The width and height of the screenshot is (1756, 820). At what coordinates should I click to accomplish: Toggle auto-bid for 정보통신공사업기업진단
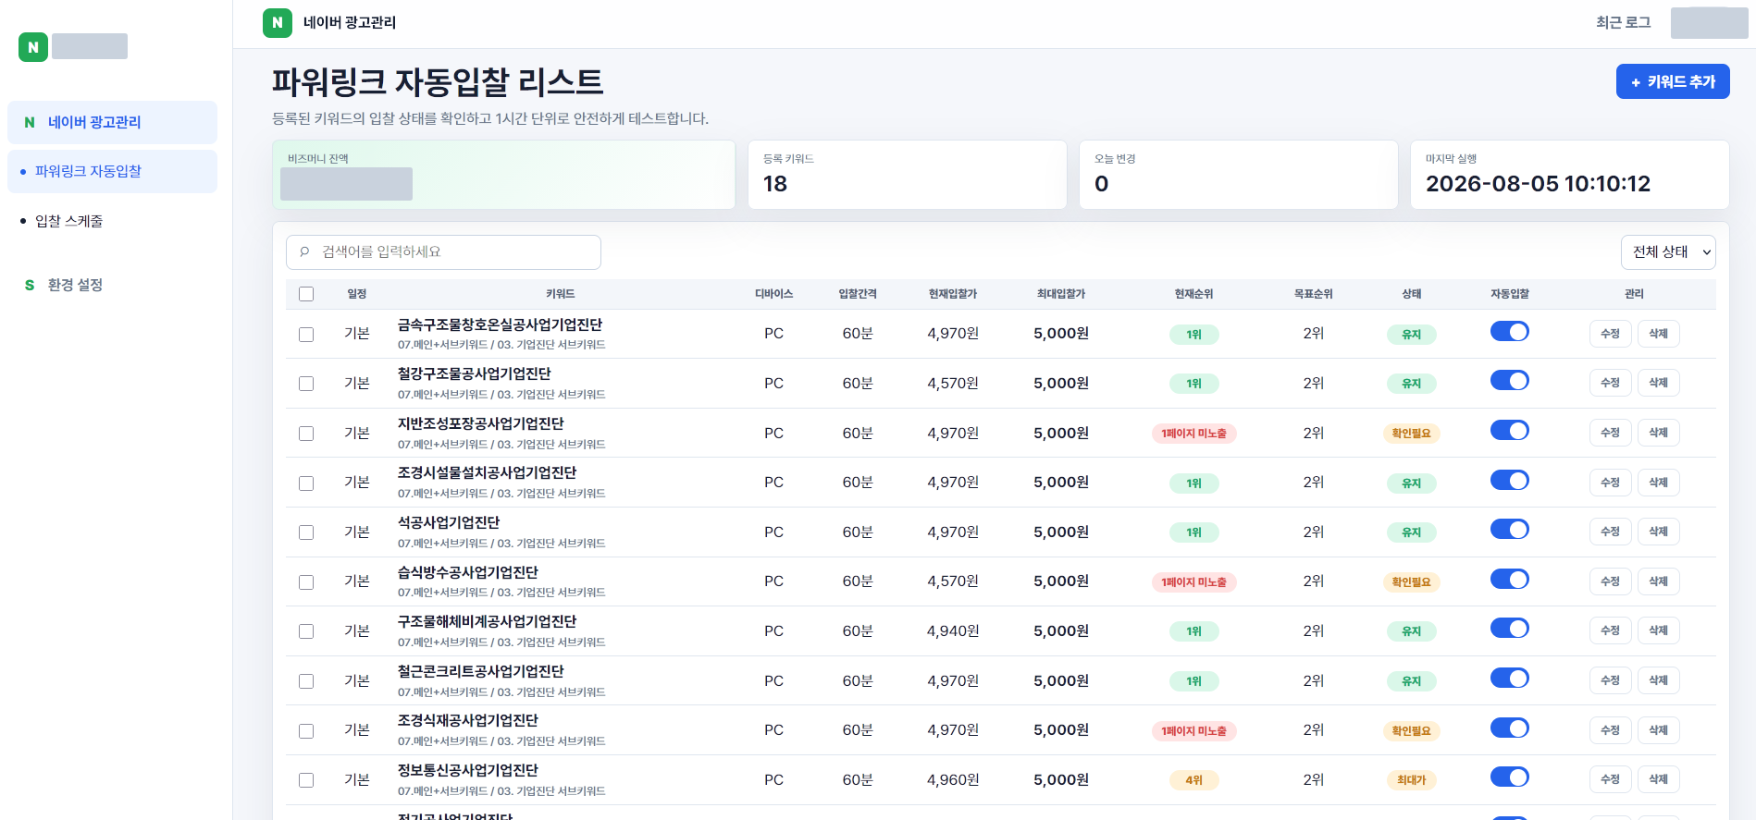click(x=1509, y=777)
